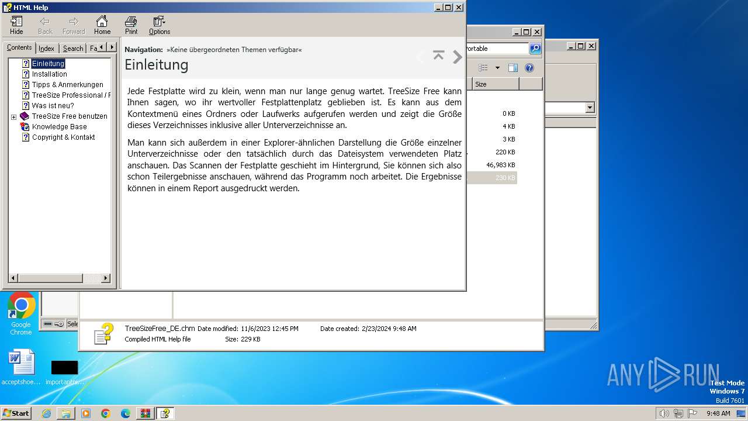Click the taskbar clock showing 9:48 AM

pos(718,413)
